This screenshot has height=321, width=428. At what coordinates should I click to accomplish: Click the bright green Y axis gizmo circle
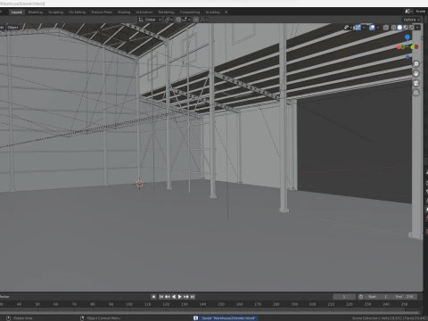(x=412, y=47)
